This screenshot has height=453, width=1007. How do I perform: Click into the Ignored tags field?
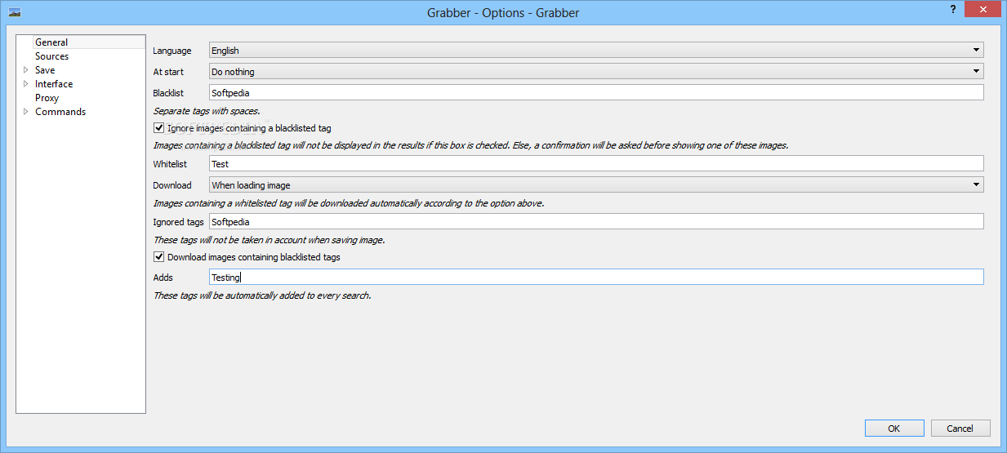pyautogui.click(x=596, y=221)
